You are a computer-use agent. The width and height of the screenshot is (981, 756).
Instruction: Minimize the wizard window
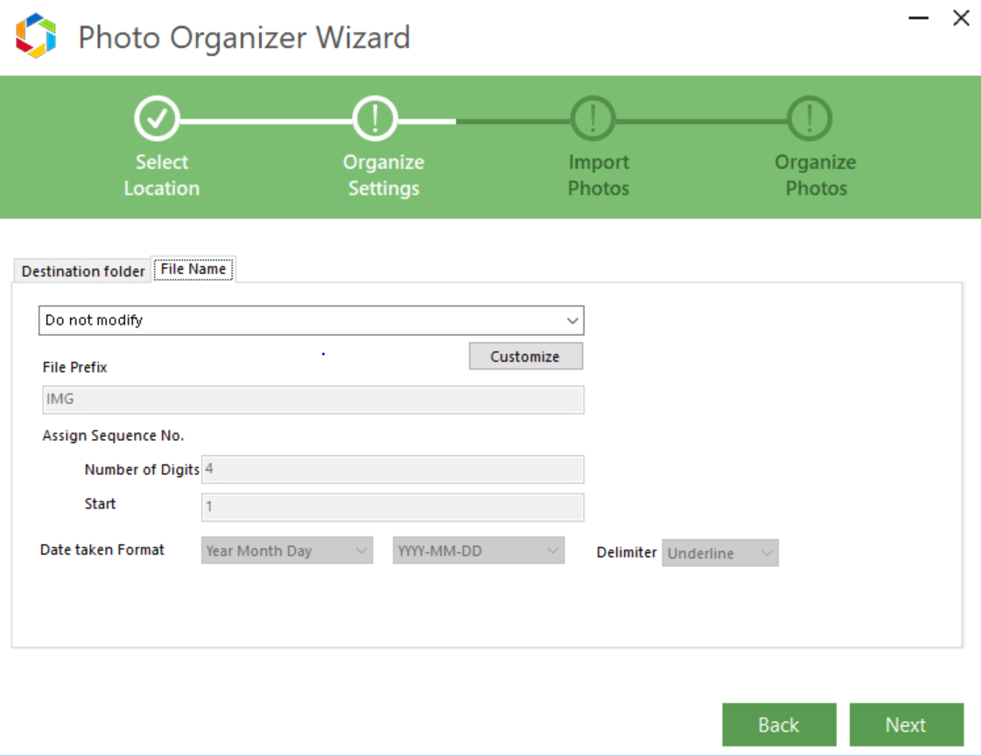click(918, 18)
